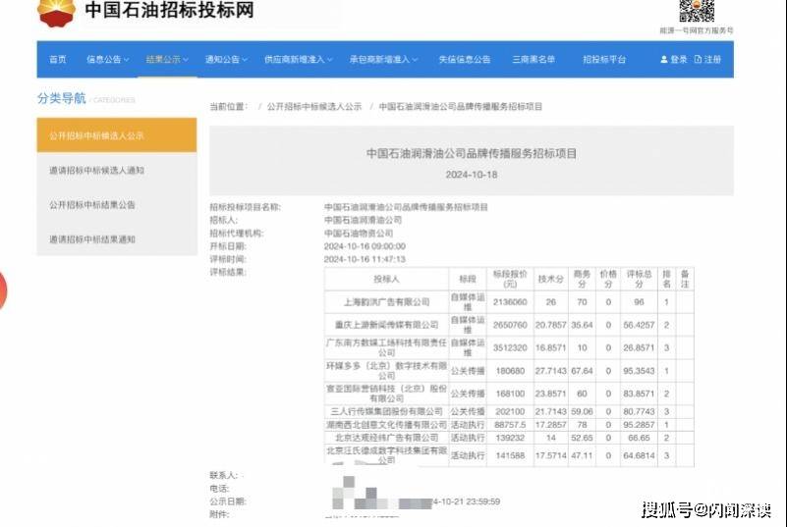Click the QR code at top right
787x527 pixels.
pyautogui.click(x=697, y=11)
